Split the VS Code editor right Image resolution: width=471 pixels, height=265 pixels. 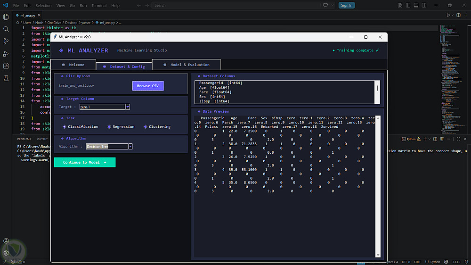click(458, 15)
